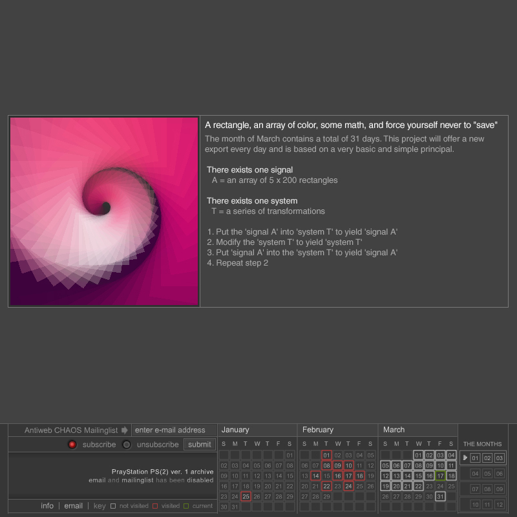517x517 pixels.
Task: Open February 17 in the calendar
Action: (x=348, y=476)
